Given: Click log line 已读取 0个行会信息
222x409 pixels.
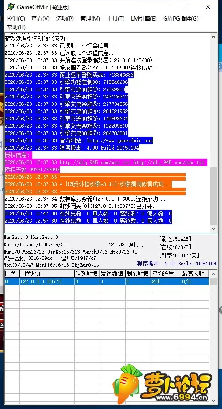Looking at the screenshot, I should pyautogui.click(x=60, y=46).
